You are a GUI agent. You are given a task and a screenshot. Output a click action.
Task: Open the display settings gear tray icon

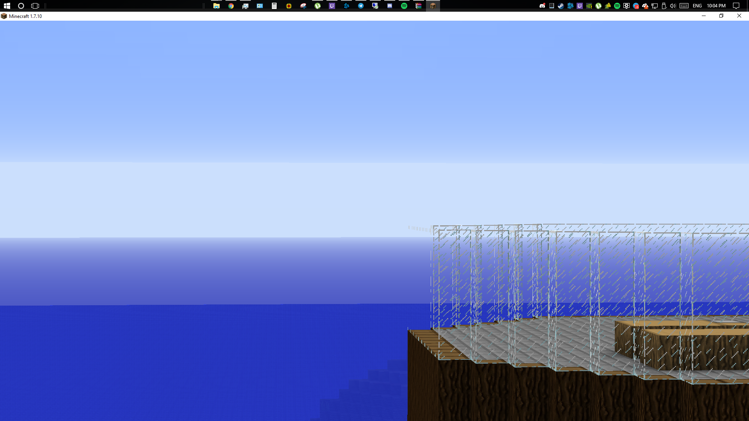pos(627,6)
